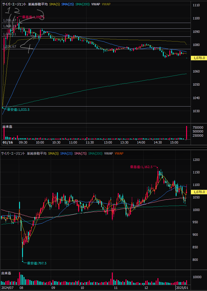Click yellow VWAP legend in intraday chart
Viewport: 207px width, 291px height.
coord(106,4)
